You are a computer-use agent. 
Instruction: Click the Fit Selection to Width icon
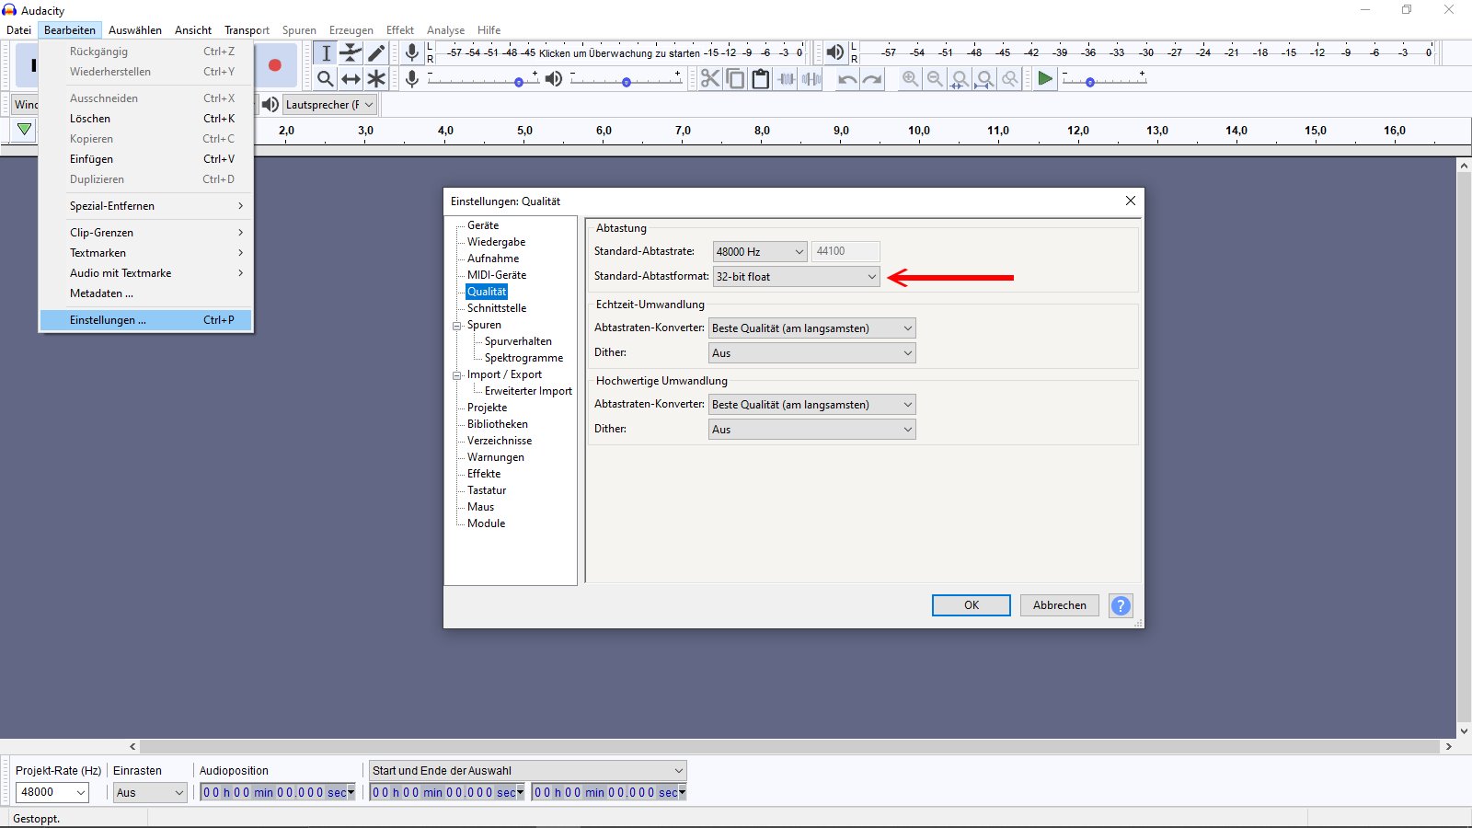960,79
